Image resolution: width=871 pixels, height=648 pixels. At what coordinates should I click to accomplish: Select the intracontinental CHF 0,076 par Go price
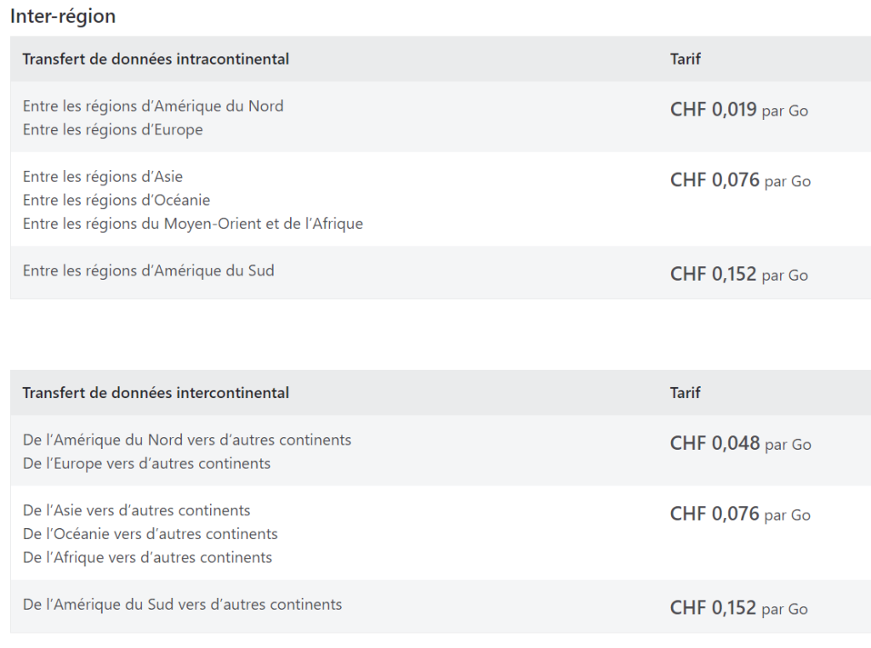click(x=741, y=180)
